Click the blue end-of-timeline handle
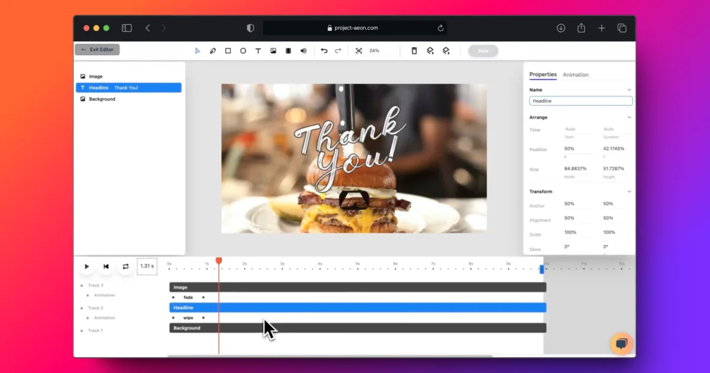710x373 pixels. tap(541, 269)
